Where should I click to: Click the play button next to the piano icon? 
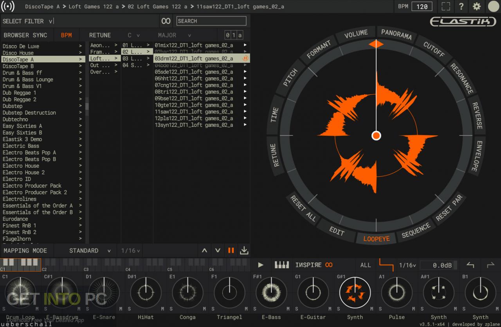click(261, 265)
